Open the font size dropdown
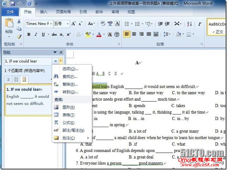This screenshot has width=227, height=170. point(67,24)
